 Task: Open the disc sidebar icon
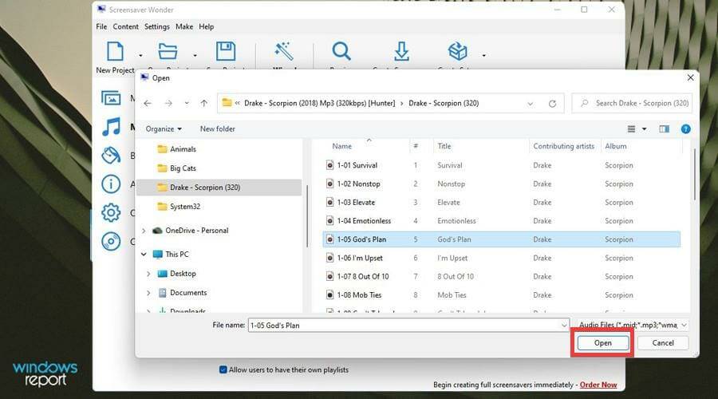coord(111,242)
